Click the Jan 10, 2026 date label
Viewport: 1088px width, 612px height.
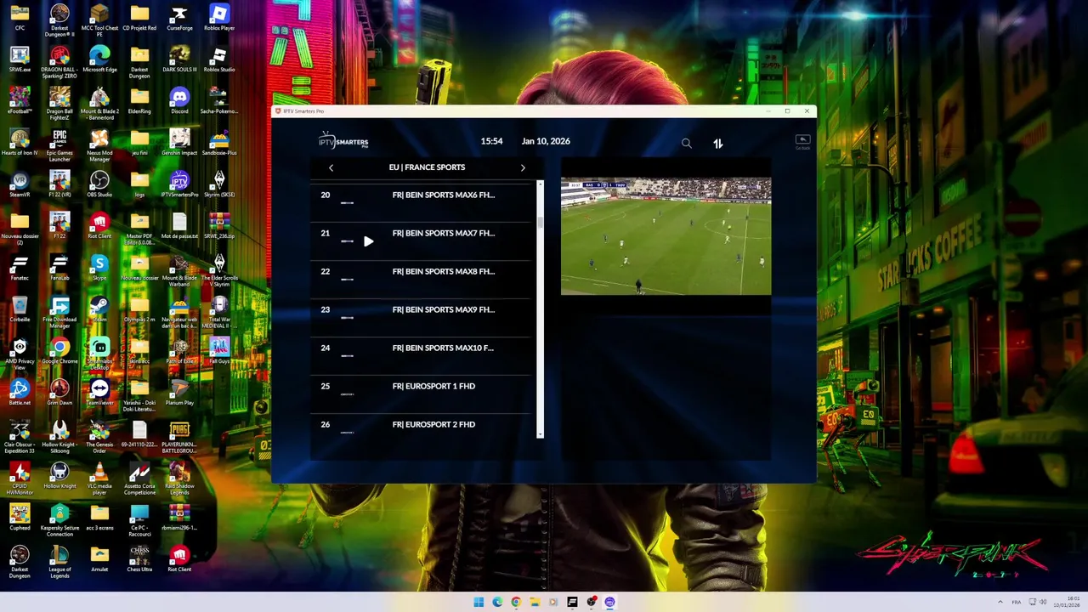[x=546, y=141]
